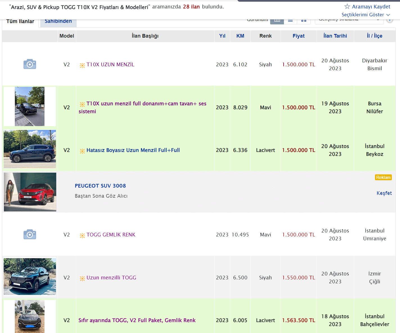
Task: Click the Model column header
Action: click(67, 36)
